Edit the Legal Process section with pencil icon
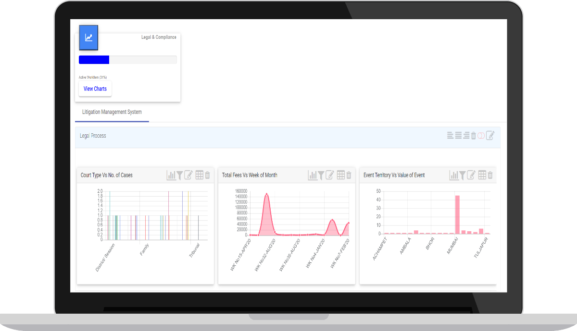This screenshot has width=577, height=331. point(490,135)
